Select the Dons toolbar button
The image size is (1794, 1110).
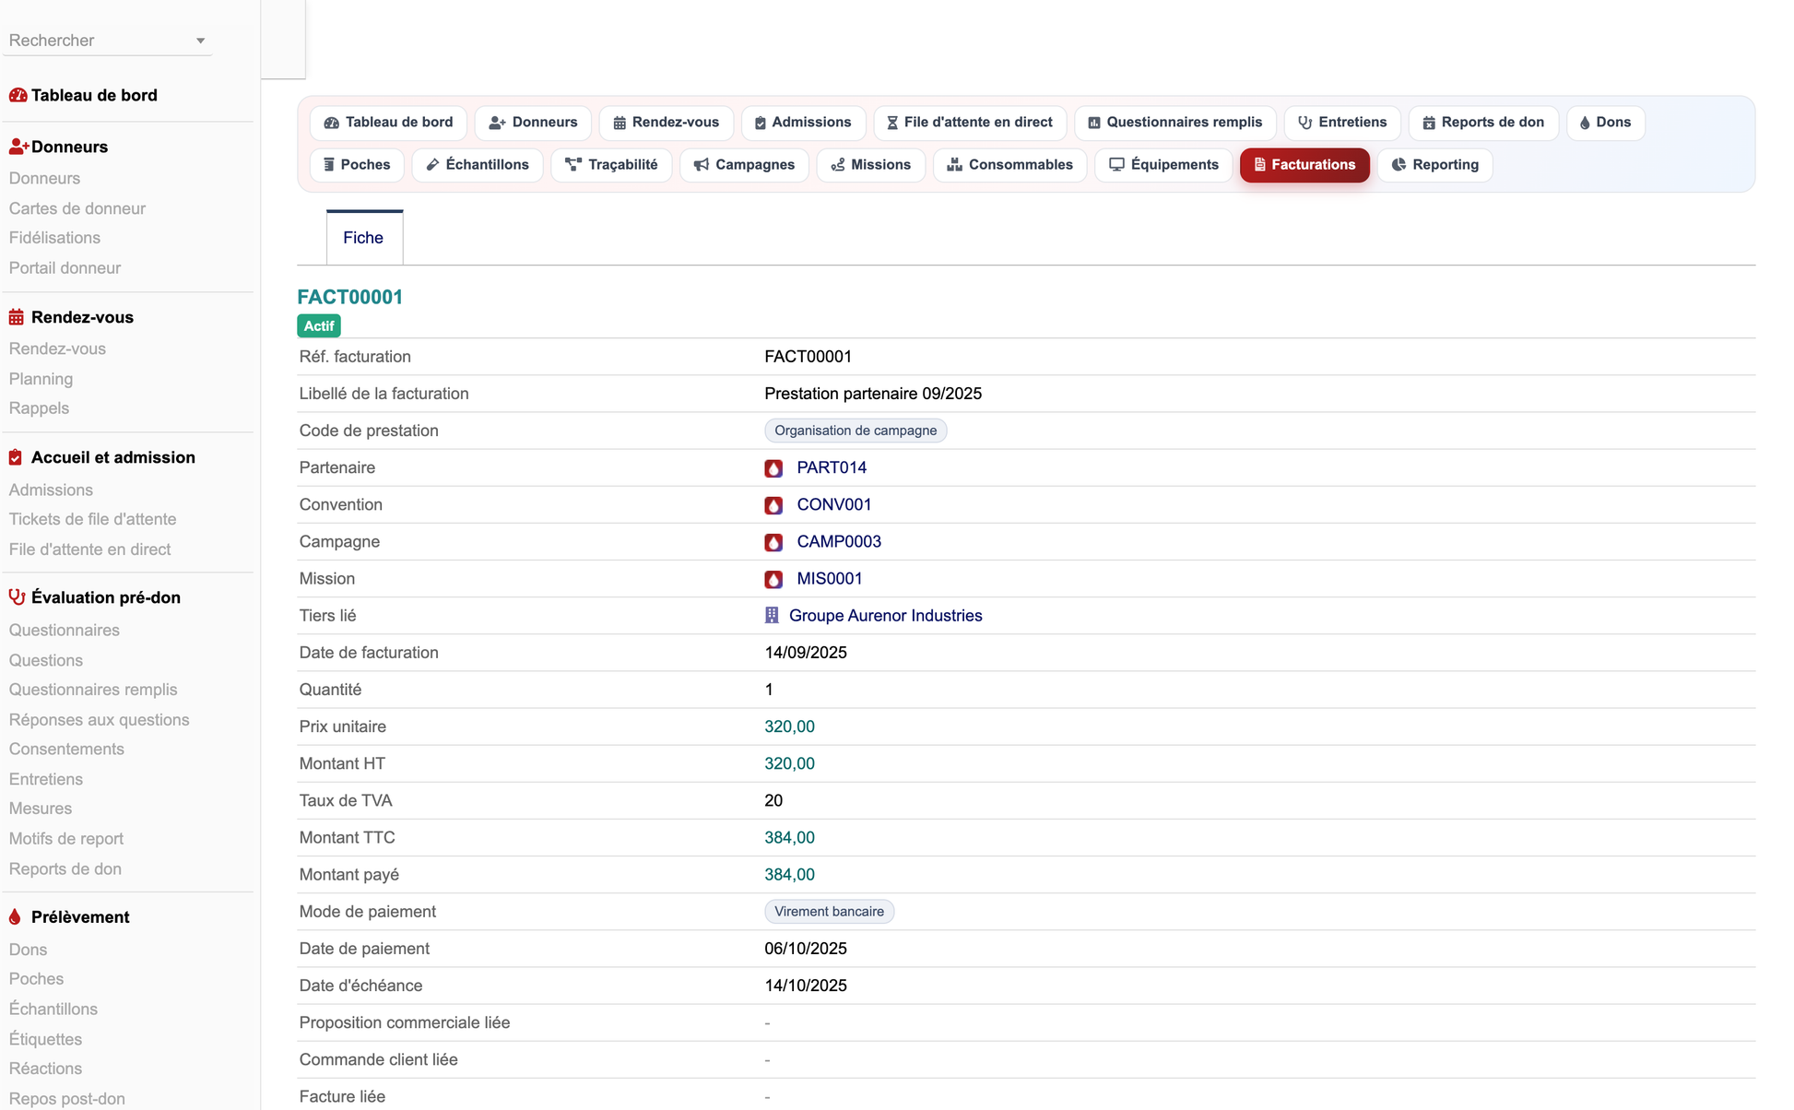point(1606,123)
